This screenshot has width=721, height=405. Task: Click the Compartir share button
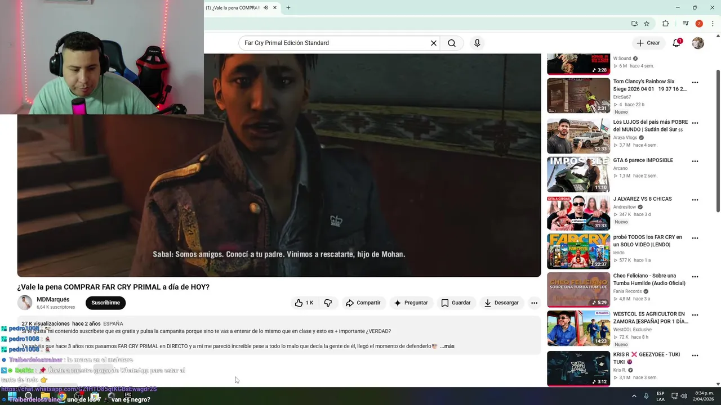click(x=363, y=303)
